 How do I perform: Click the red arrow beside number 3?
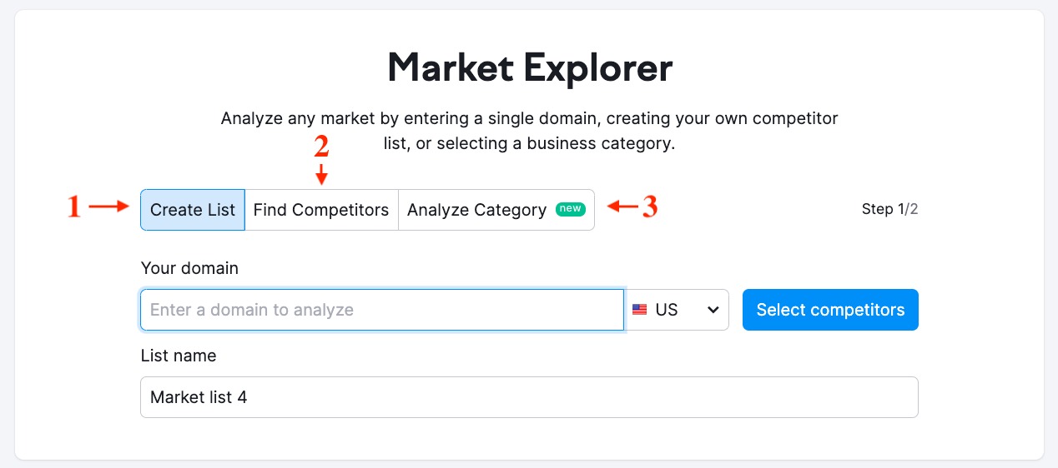(x=622, y=206)
